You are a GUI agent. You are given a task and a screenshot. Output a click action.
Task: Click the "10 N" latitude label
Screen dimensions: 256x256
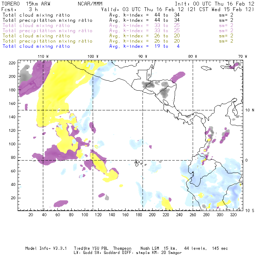[x=250, y=110]
